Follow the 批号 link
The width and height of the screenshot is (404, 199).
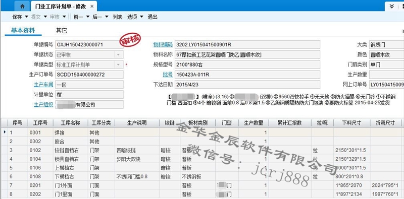[x=168, y=75]
